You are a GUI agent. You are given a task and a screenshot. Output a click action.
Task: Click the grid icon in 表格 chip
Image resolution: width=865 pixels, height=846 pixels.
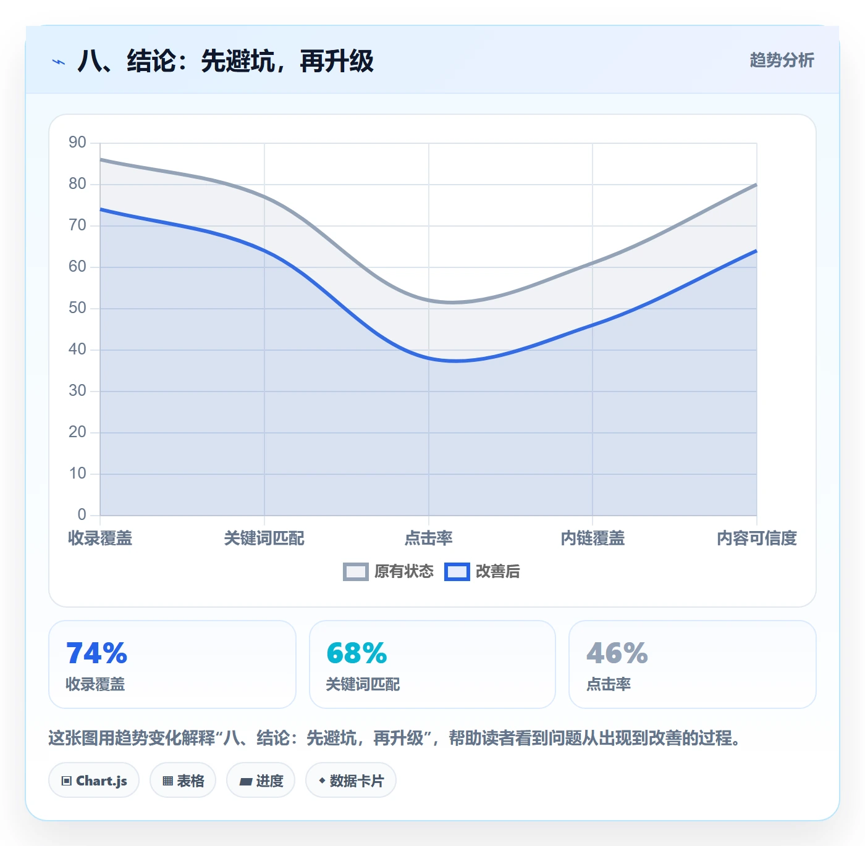(167, 781)
